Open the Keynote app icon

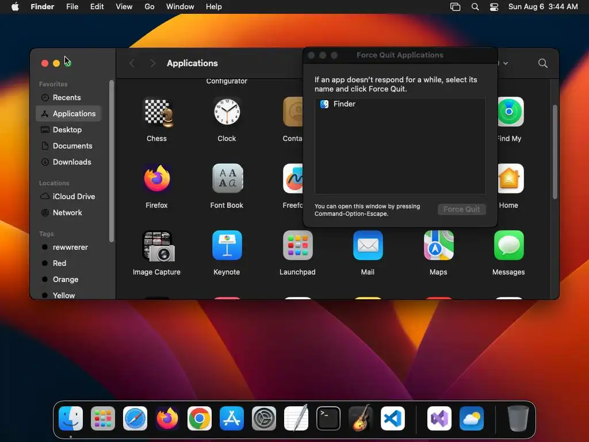[227, 245]
